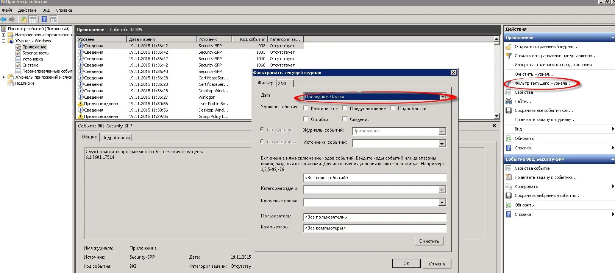Click the help icon beside Справка under Приложение
The image size is (615, 273).
pyautogui.click(x=509, y=148)
